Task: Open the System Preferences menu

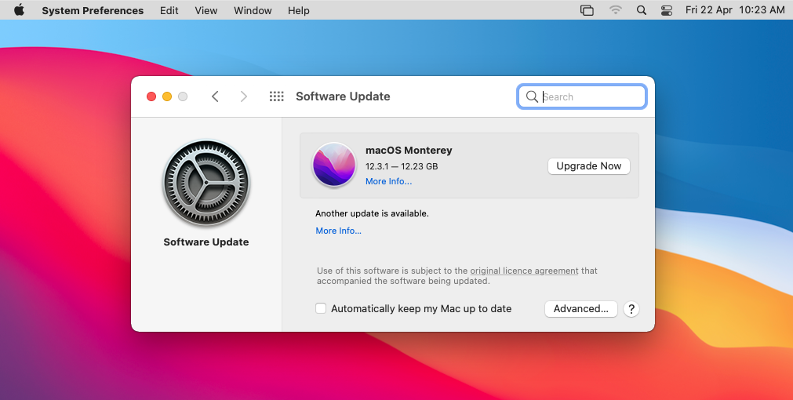Action: 93,11
